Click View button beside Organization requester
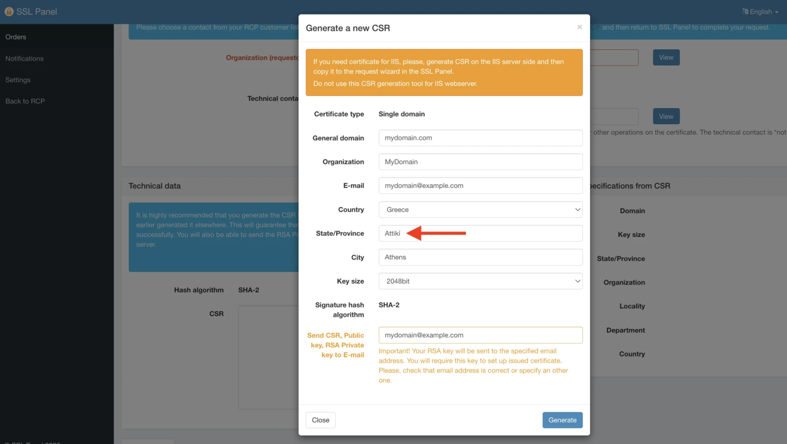 pos(666,58)
